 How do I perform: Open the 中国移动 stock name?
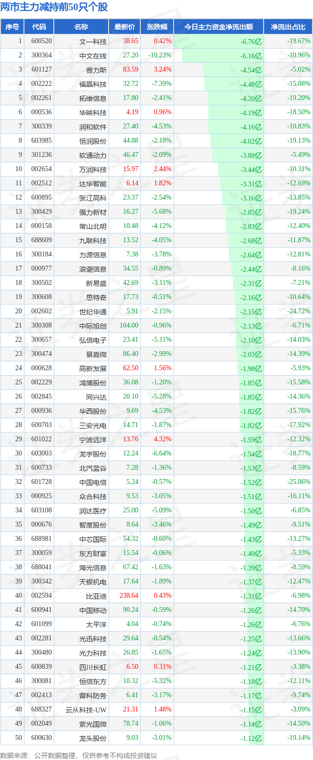[93, 610]
